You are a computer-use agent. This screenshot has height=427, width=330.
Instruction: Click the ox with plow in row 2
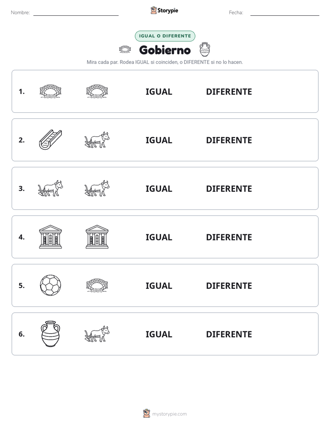(97, 140)
